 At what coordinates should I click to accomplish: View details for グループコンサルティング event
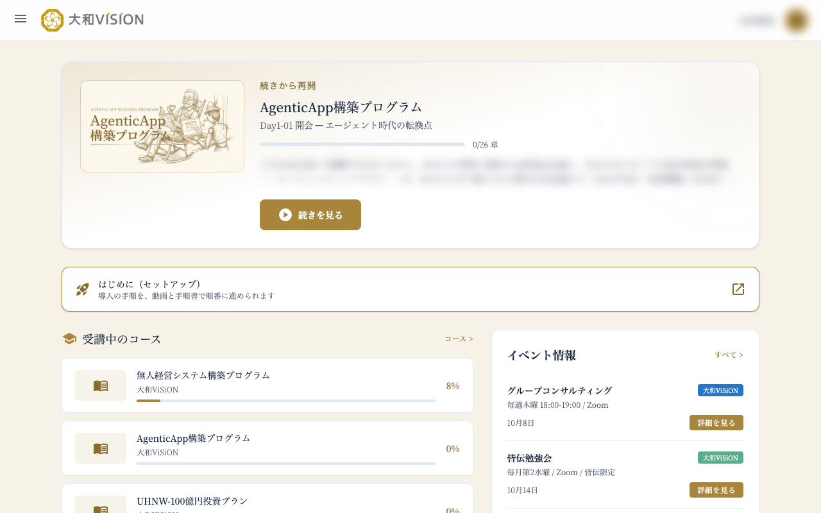point(716,423)
